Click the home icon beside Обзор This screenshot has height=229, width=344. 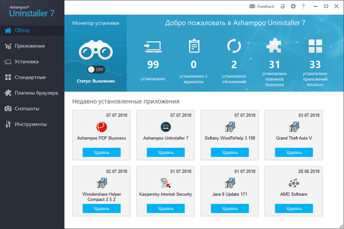point(8,31)
